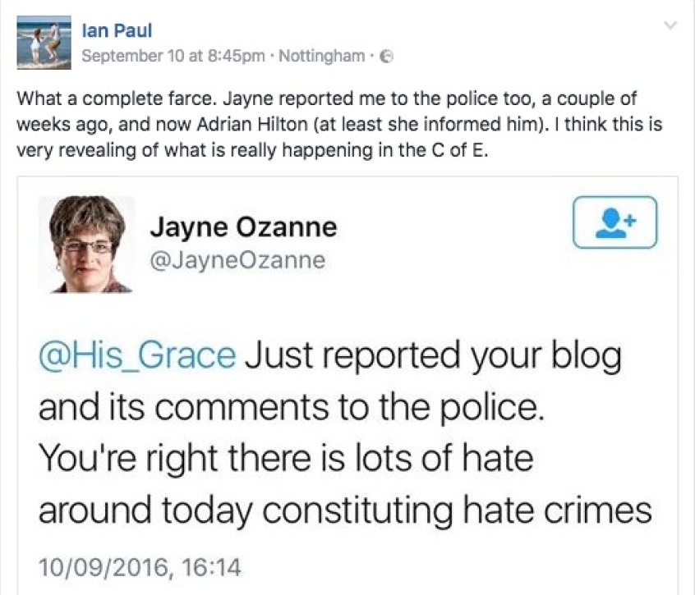
Task: Open Jayne Ozanne's avatar photo
Action: 86,244
